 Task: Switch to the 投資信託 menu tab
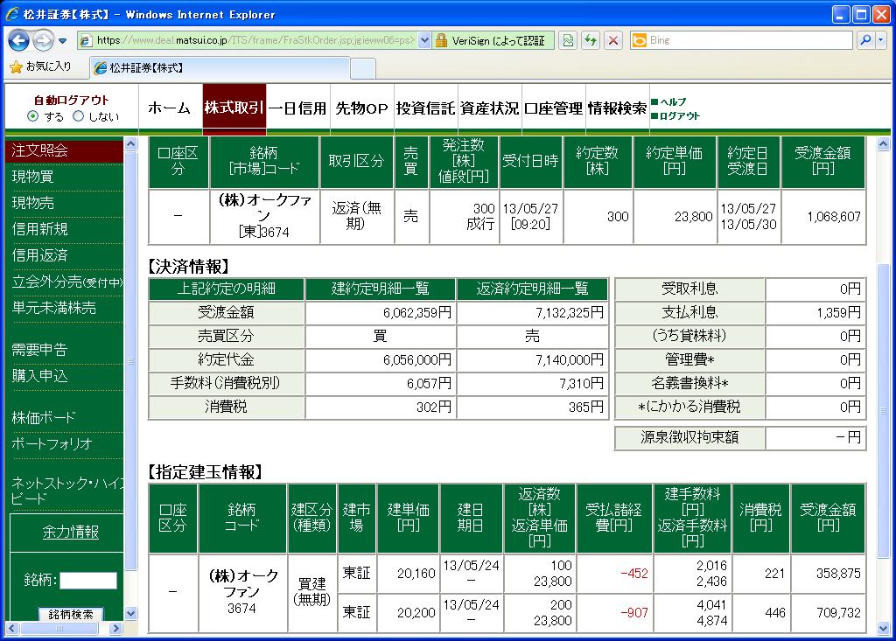pos(425,108)
